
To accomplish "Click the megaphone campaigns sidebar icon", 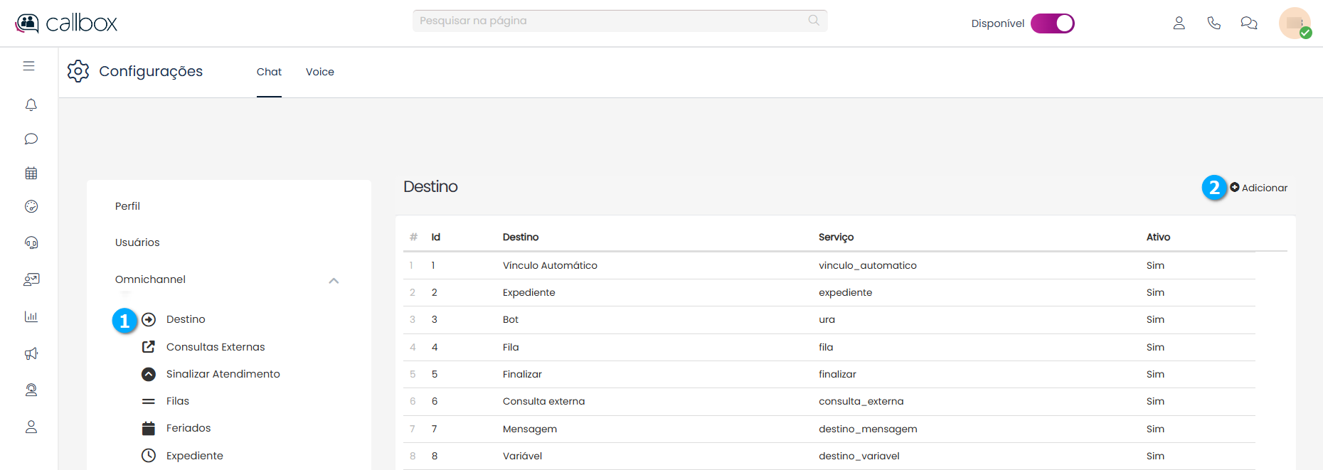I will pyautogui.click(x=31, y=353).
